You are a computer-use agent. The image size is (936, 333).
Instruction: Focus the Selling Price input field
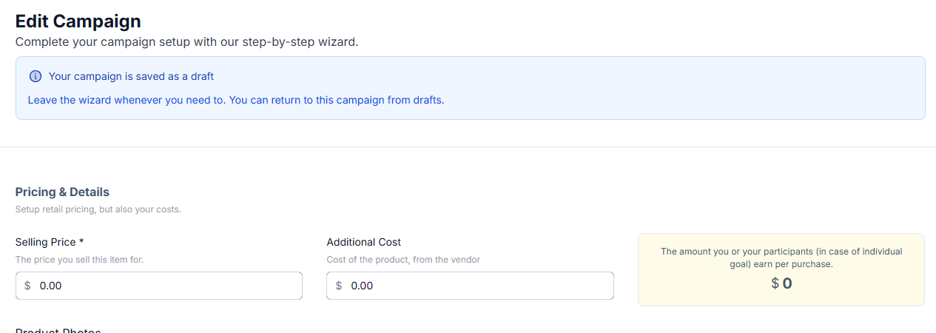click(x=159, y=286)
